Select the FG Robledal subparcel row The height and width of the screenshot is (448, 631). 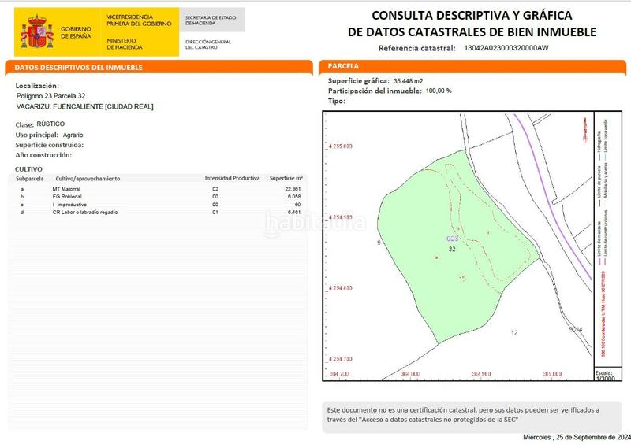point(158,197)
